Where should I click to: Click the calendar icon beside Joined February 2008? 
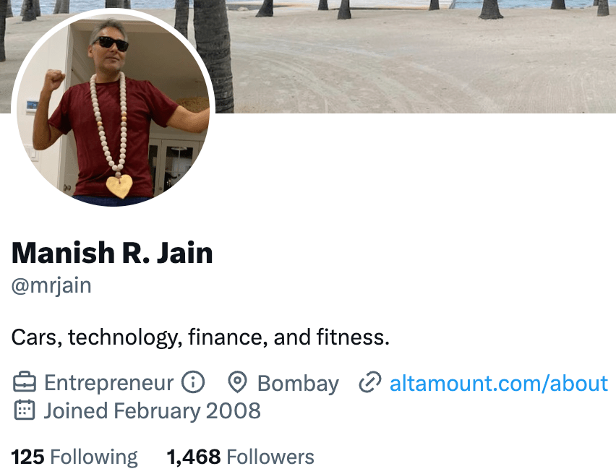(x=25, y=410)
